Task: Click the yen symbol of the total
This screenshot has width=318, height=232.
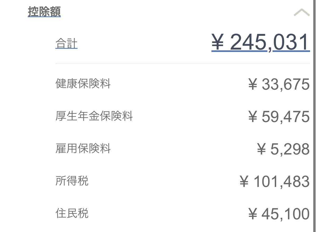Action: 218,42
